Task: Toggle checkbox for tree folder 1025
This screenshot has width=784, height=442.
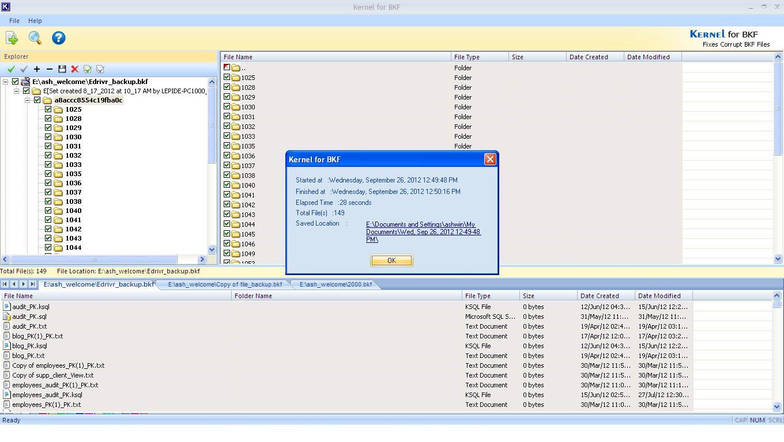Action: [48, 109]
